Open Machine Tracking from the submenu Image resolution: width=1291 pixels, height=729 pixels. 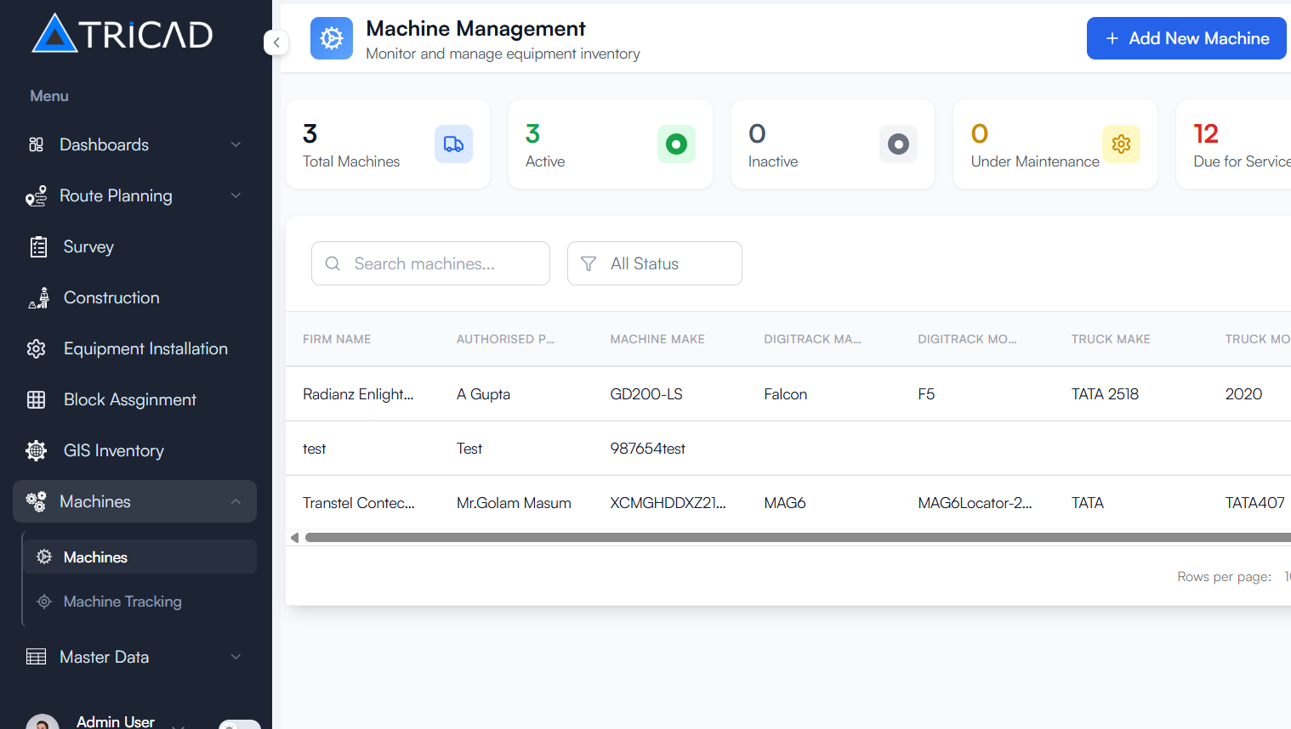[x=122, y=602]
